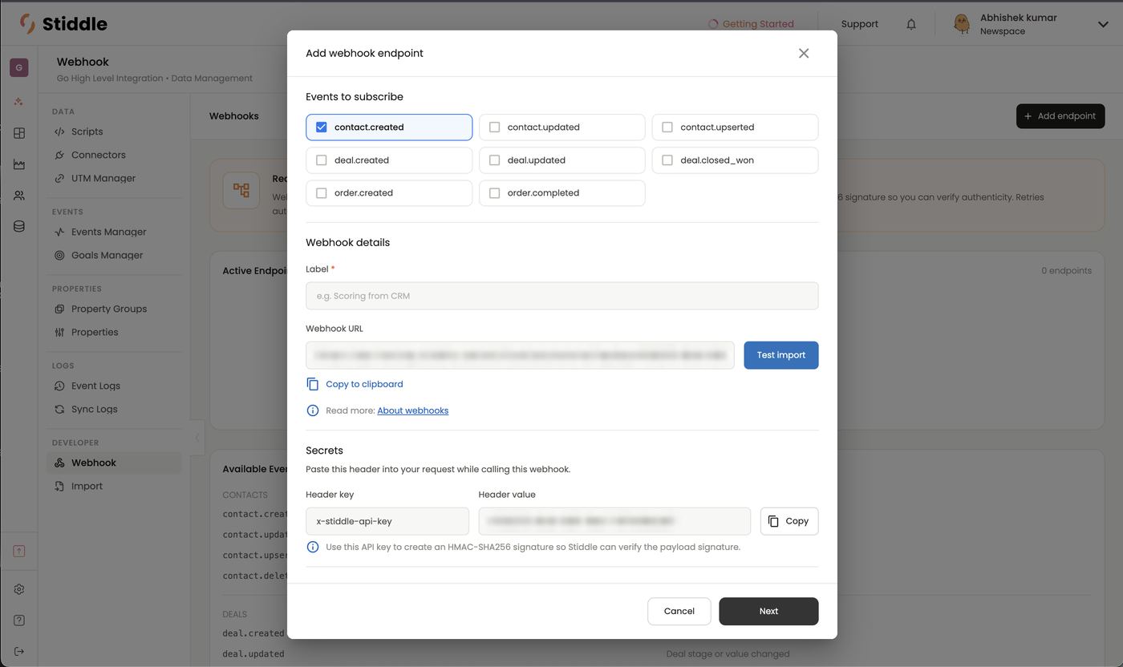The image size is (1123, 667).
Task: Focus the Label input field
Action: point(562,296)
